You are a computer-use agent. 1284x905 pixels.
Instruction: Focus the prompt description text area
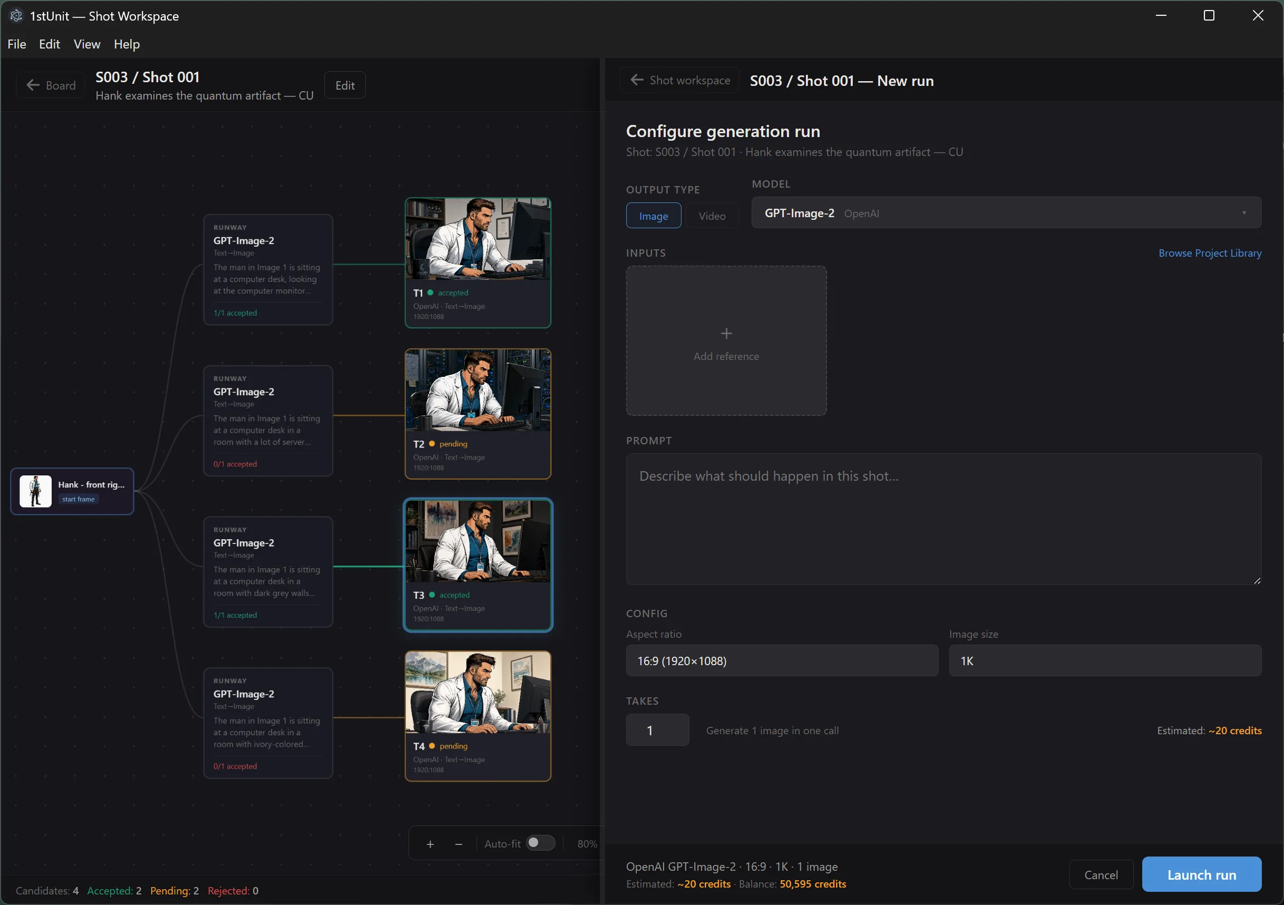(x=943, y=519)
